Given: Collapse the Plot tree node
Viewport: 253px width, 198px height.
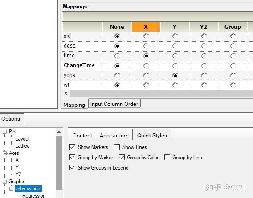Looking at the screenshot, I should click(x=5, y=132).
